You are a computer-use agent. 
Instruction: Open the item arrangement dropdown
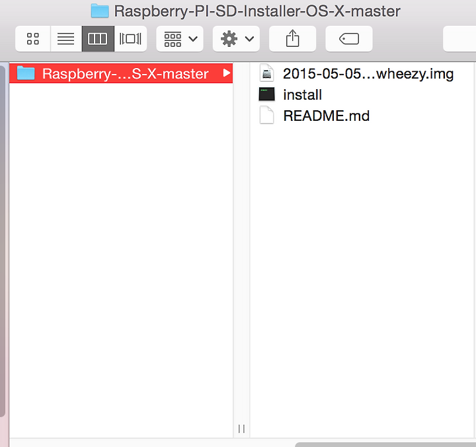click(180, 39)
